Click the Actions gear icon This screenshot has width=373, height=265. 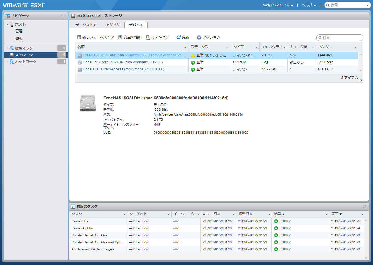199,37
